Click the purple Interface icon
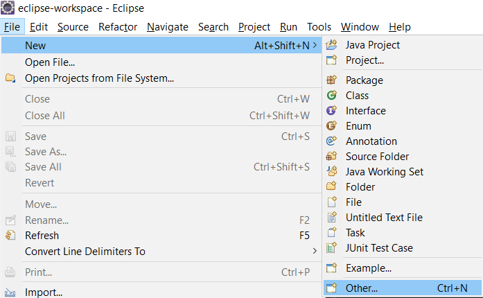This screenshot has width=483, height=298. (331, 110)
